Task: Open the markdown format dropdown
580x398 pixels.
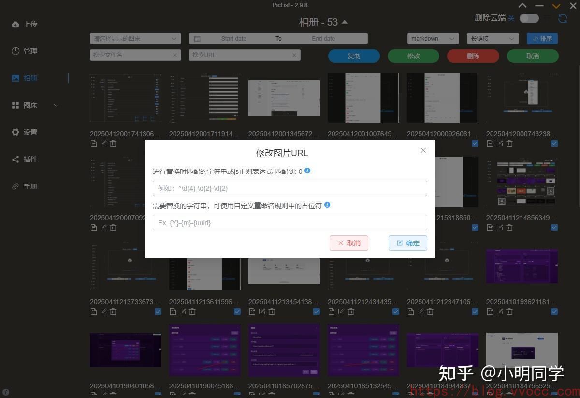Action: click(433, 39)
